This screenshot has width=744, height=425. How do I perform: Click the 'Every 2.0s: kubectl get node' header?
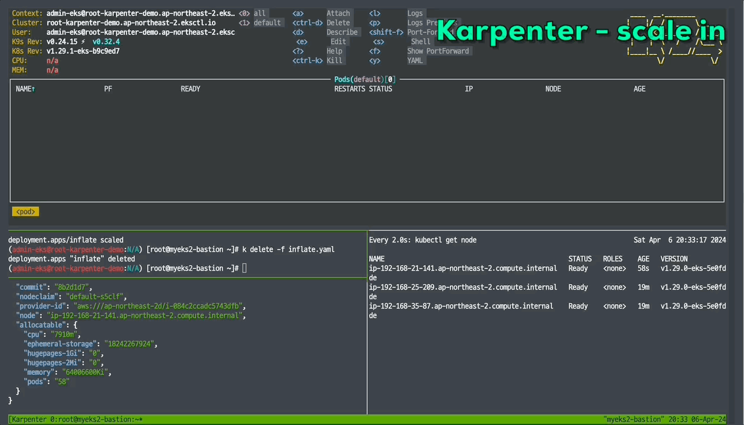click(423, 240)
